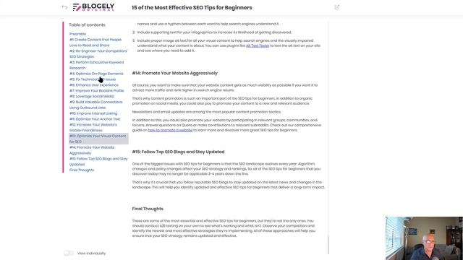
Task: Go to Final Thoughts in contents
Action: (82, 170)
